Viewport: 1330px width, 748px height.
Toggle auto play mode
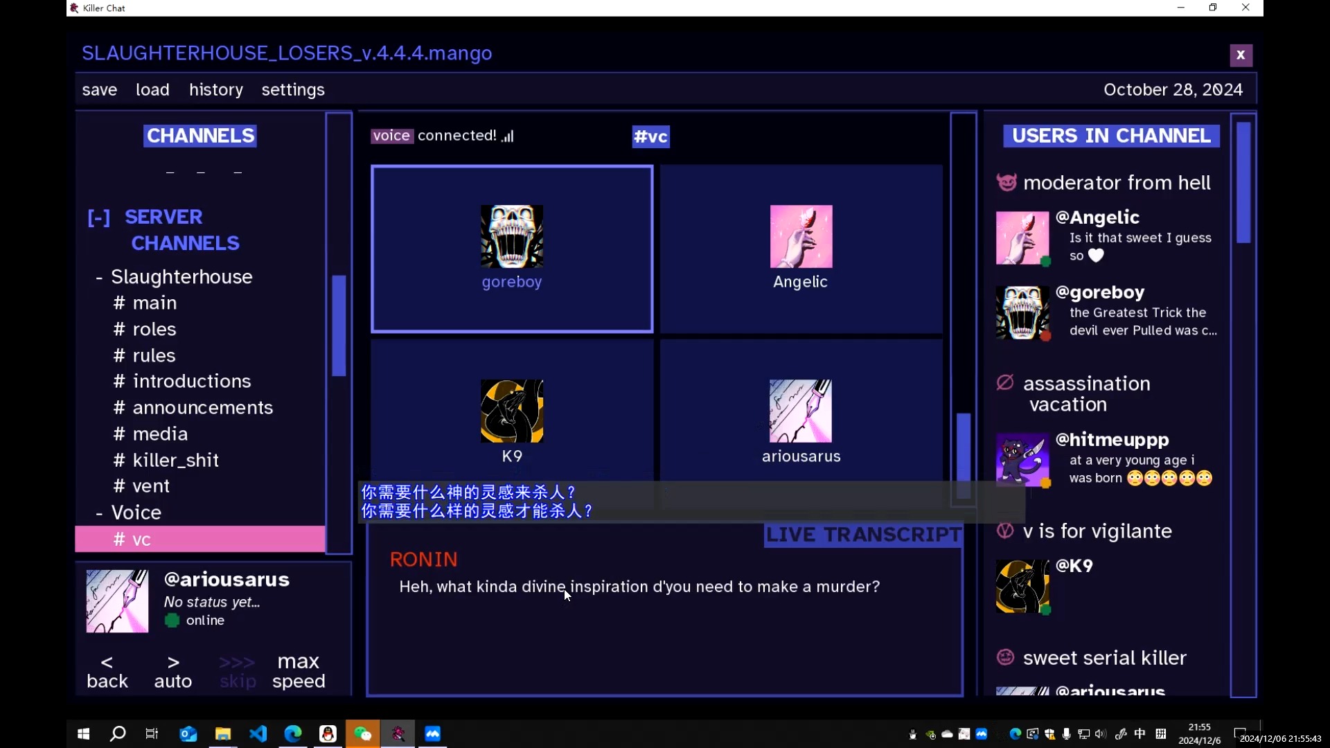click(x=173, y=671)
